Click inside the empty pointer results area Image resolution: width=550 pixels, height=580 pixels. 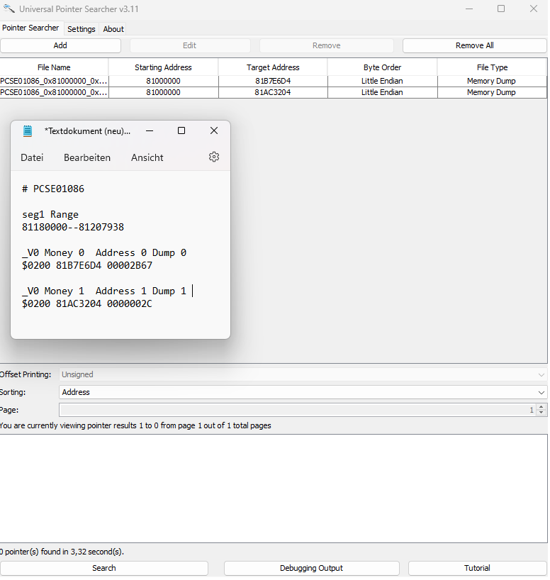pos(274,489)
